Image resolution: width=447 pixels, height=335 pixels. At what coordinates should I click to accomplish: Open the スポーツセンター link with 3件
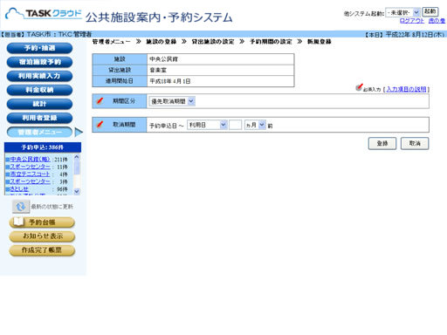coord(30,181)
